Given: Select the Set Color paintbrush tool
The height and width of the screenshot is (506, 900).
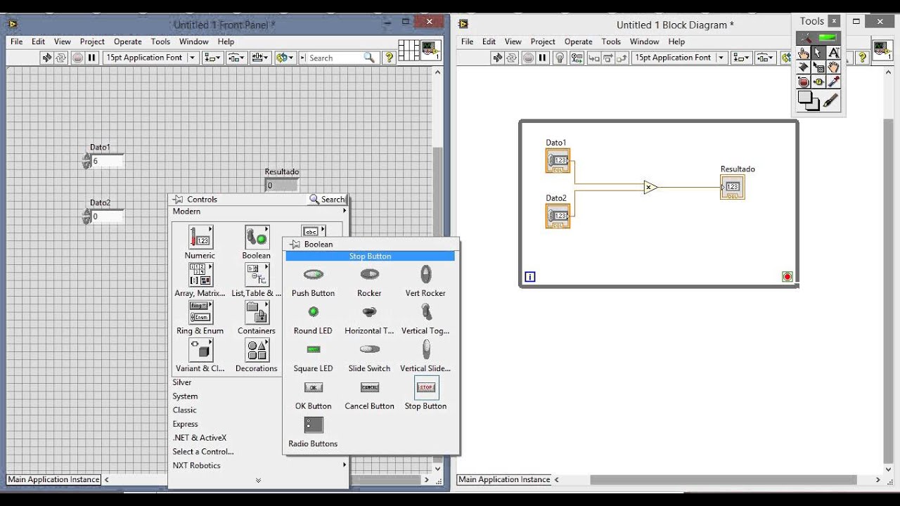Looking at the screenshot, I should click(830, 101).
